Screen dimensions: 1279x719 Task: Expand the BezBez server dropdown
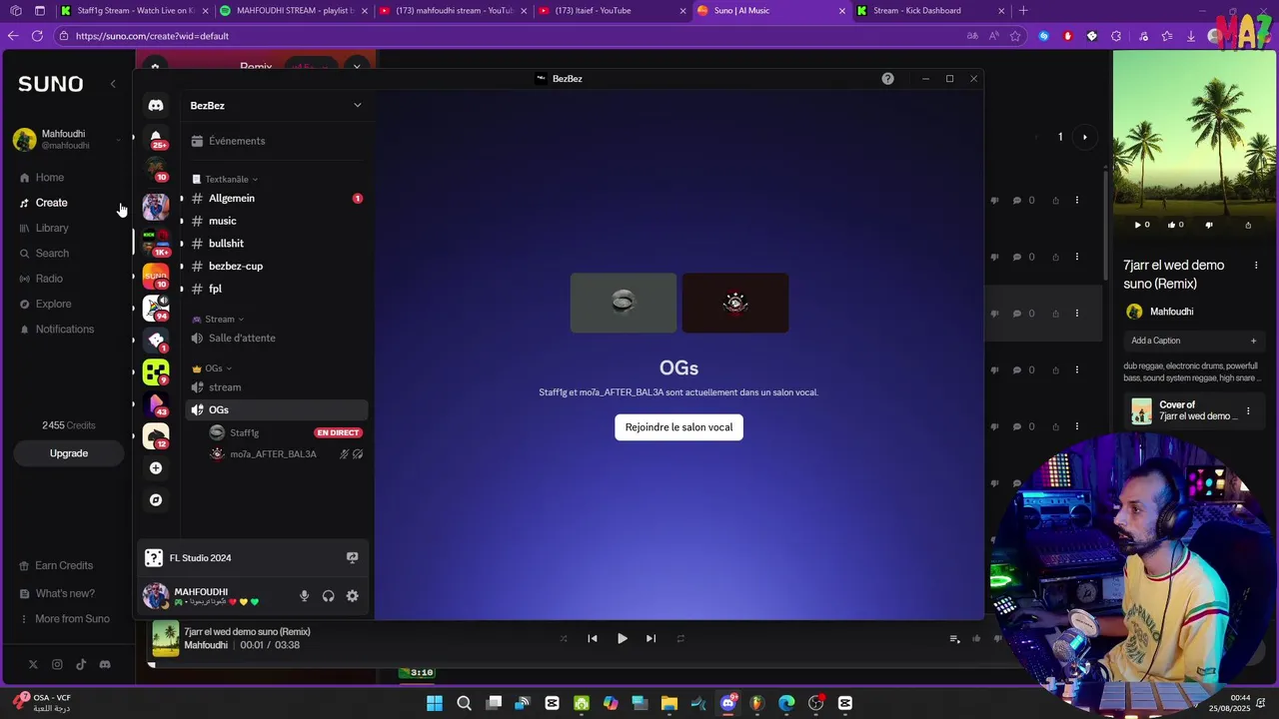357,105
